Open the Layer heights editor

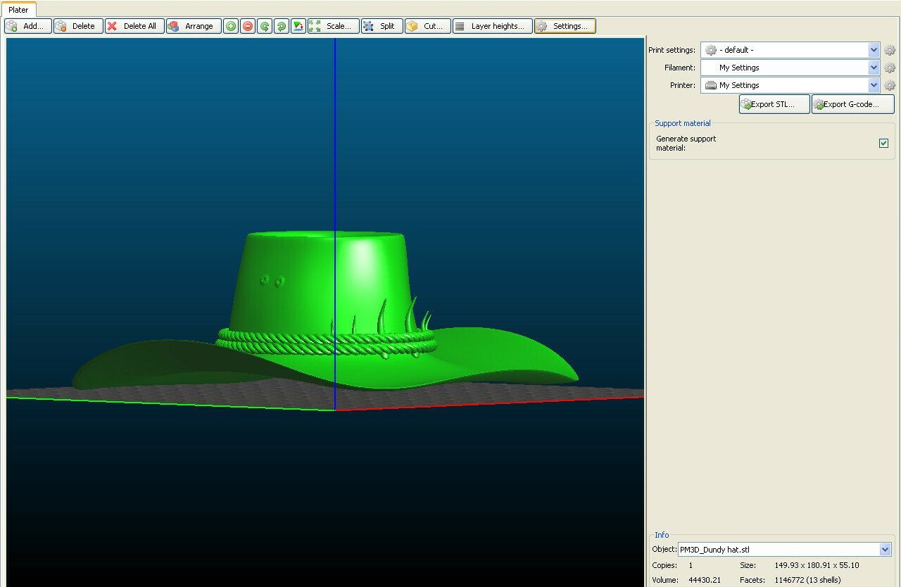[492, 25]
